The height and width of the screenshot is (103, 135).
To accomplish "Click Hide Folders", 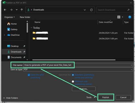I will click(11, 98).
